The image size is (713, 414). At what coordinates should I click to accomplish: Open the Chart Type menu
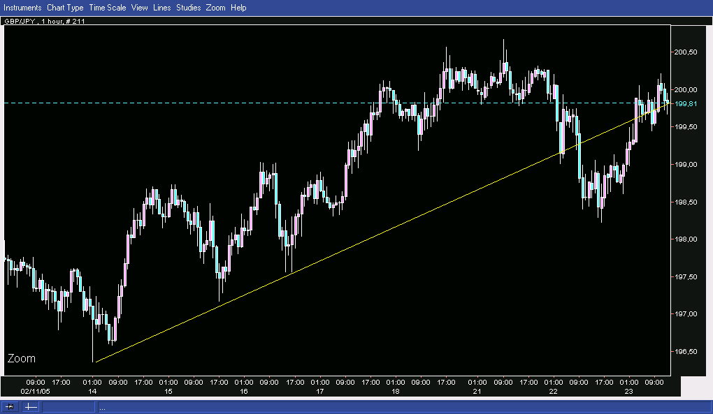[x=65, y=8]
